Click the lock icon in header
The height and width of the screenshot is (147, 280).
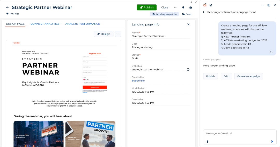(x=190, y=7)
